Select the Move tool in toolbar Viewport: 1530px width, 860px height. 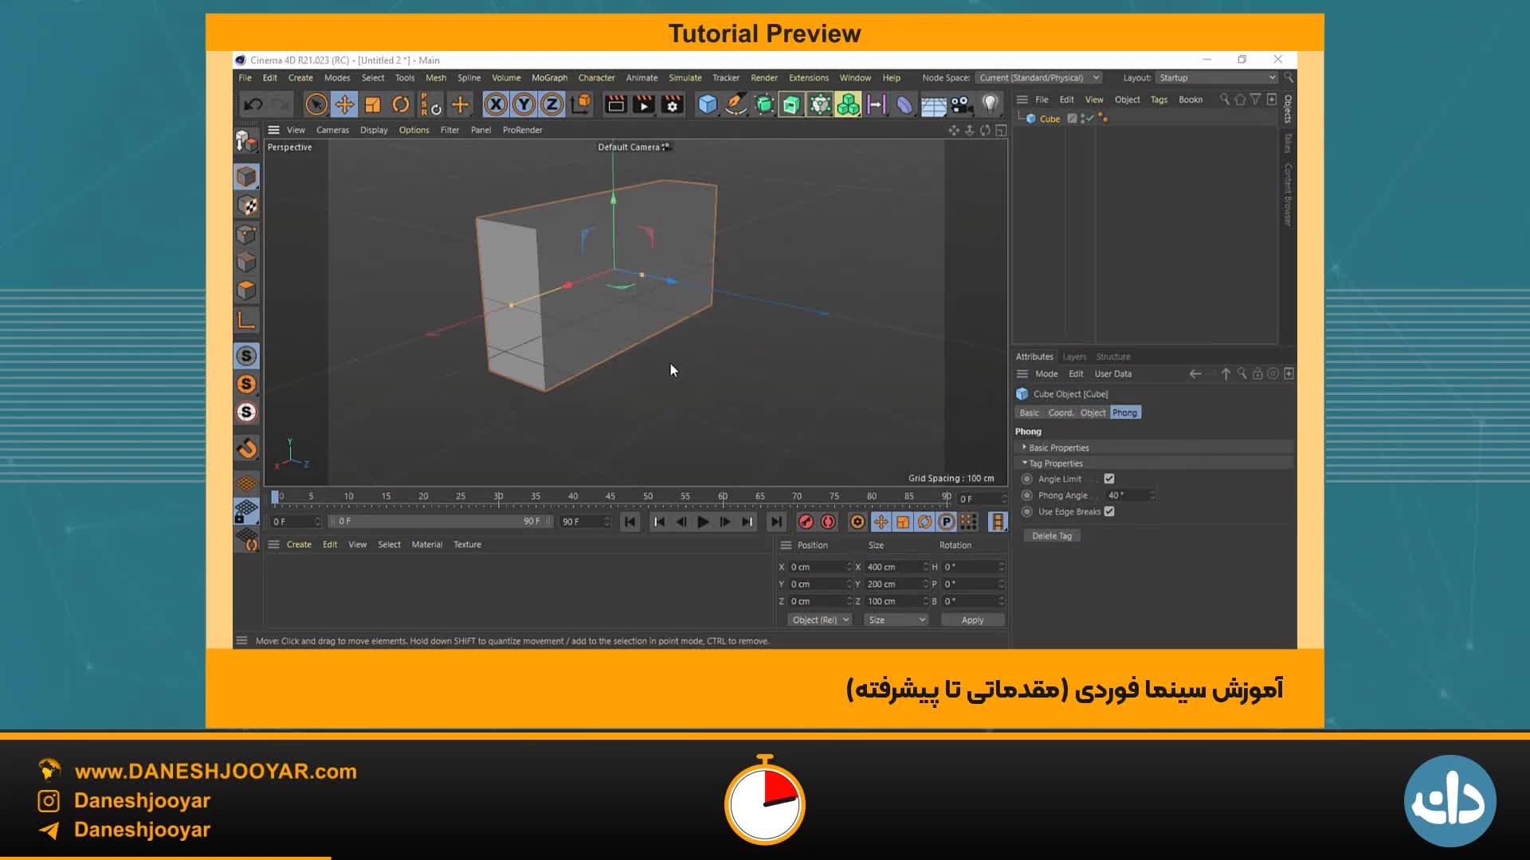point(344,104)
